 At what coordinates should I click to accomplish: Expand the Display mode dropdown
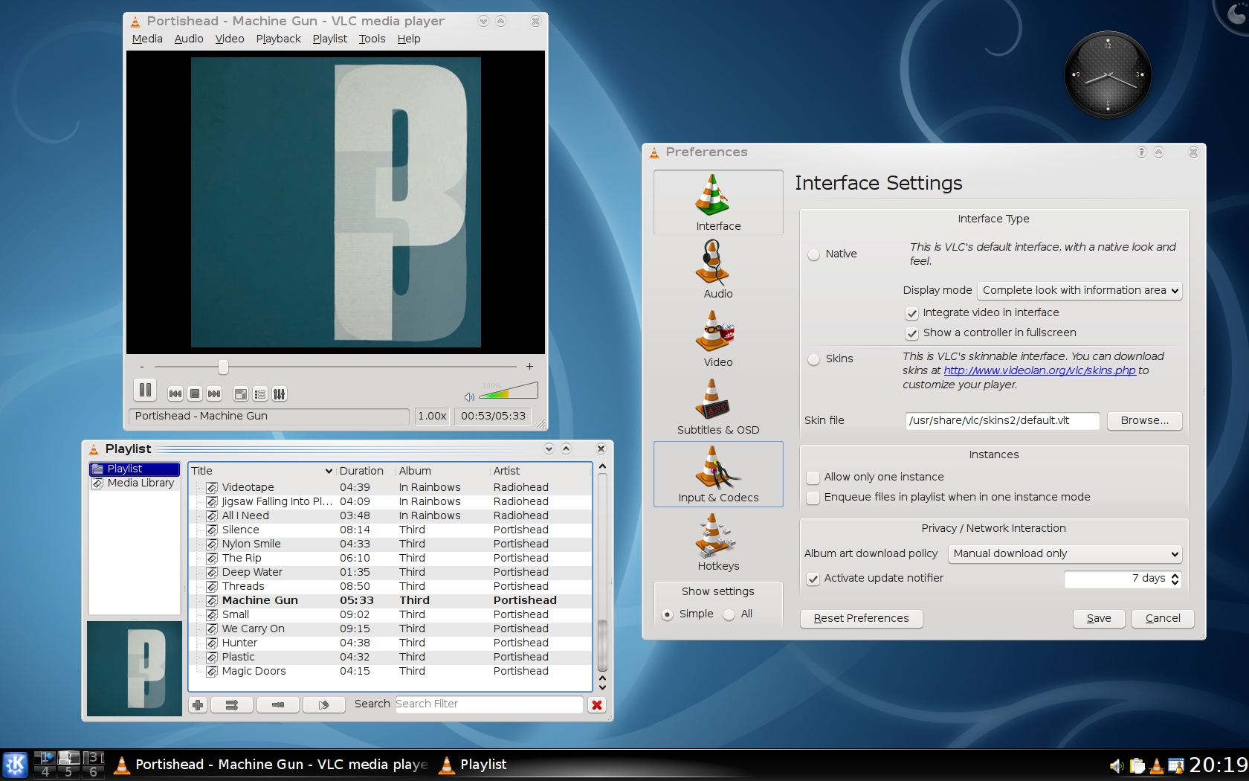1079,291
